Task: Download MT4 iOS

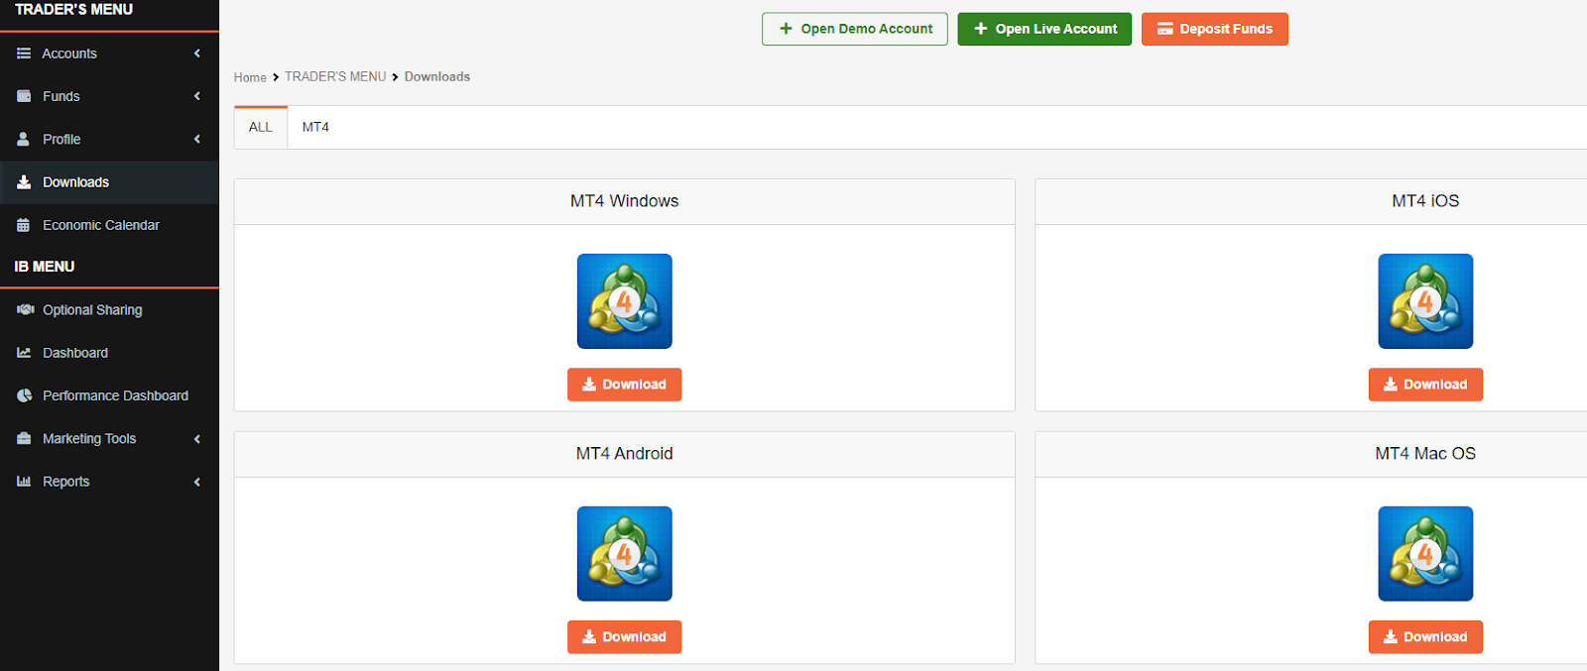Action: click(1425, 385)
